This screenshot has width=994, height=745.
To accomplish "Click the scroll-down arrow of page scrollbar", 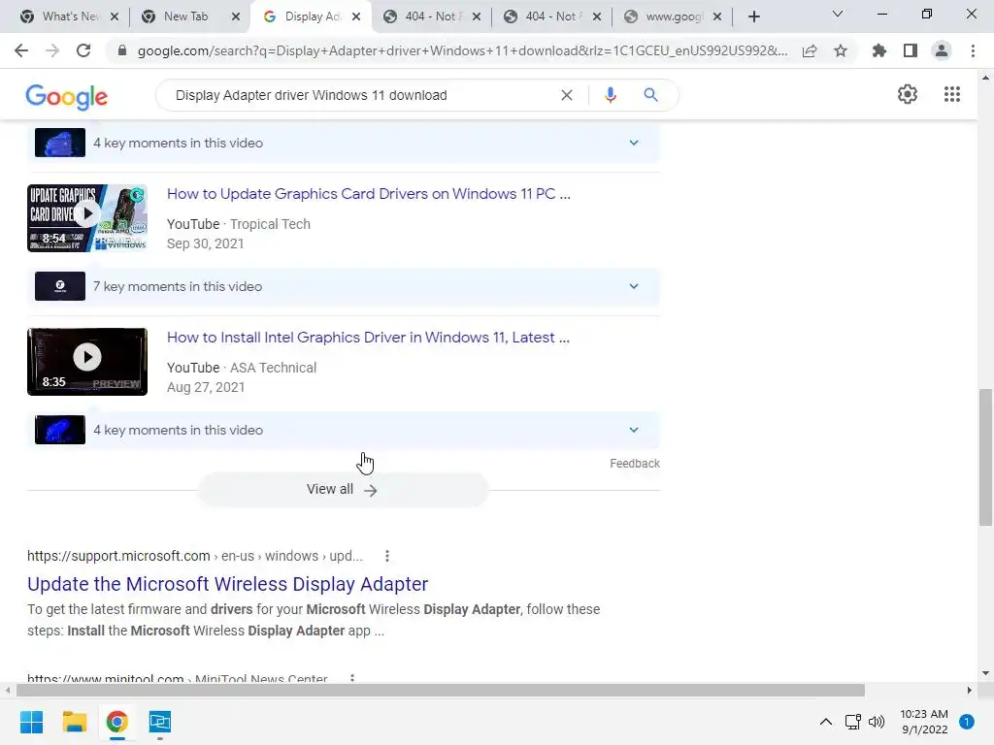I will [985, 673].
